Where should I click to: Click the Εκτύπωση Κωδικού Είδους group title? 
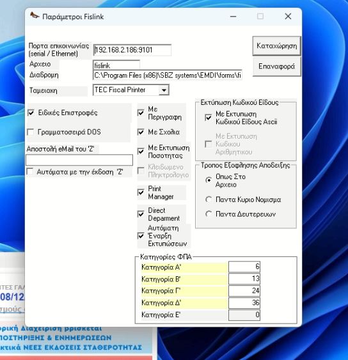click(239, 102)
